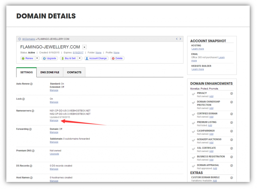The height and width of the screenshot is (189, 257).
Task: Click Premium DNS Upgrade link
Action: 54,154
